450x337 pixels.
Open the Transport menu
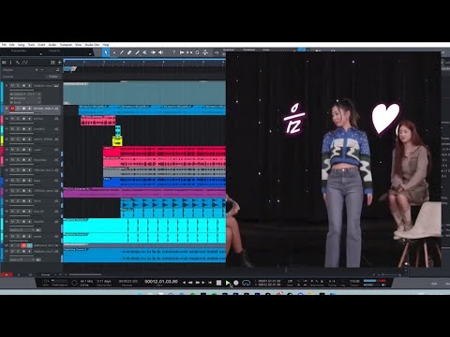(66, 45)
